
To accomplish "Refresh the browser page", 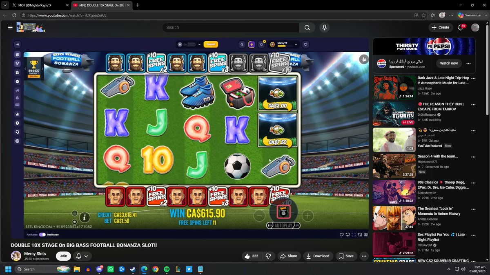I will [14, 15].
